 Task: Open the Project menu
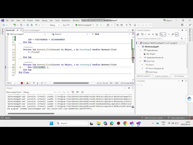coord(30,21)
